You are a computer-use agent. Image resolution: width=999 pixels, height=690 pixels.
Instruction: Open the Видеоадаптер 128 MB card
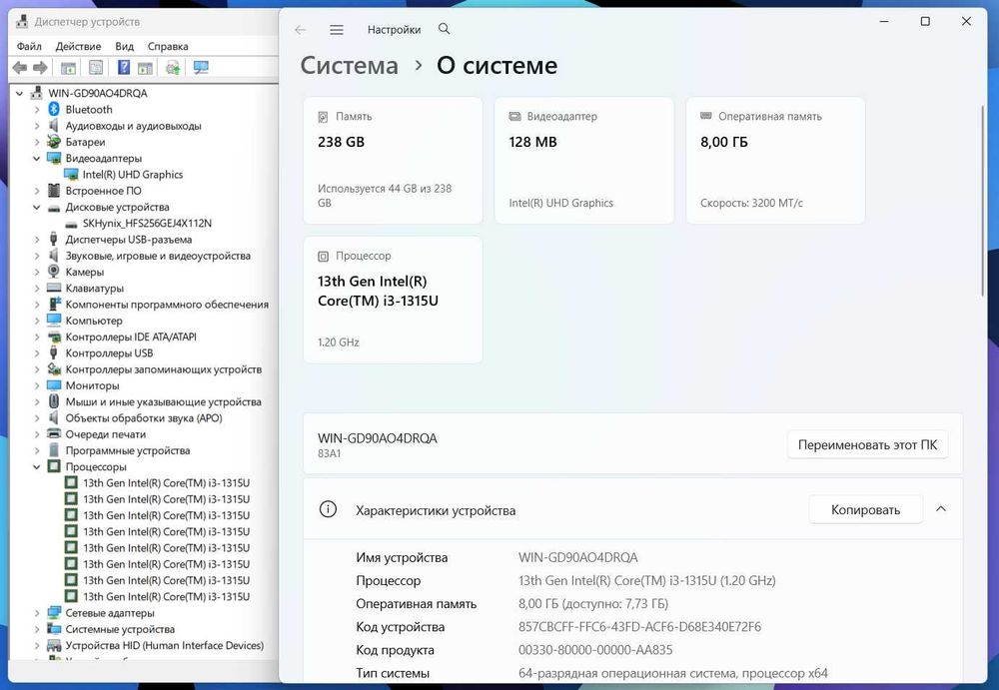[x=583, y=161]
